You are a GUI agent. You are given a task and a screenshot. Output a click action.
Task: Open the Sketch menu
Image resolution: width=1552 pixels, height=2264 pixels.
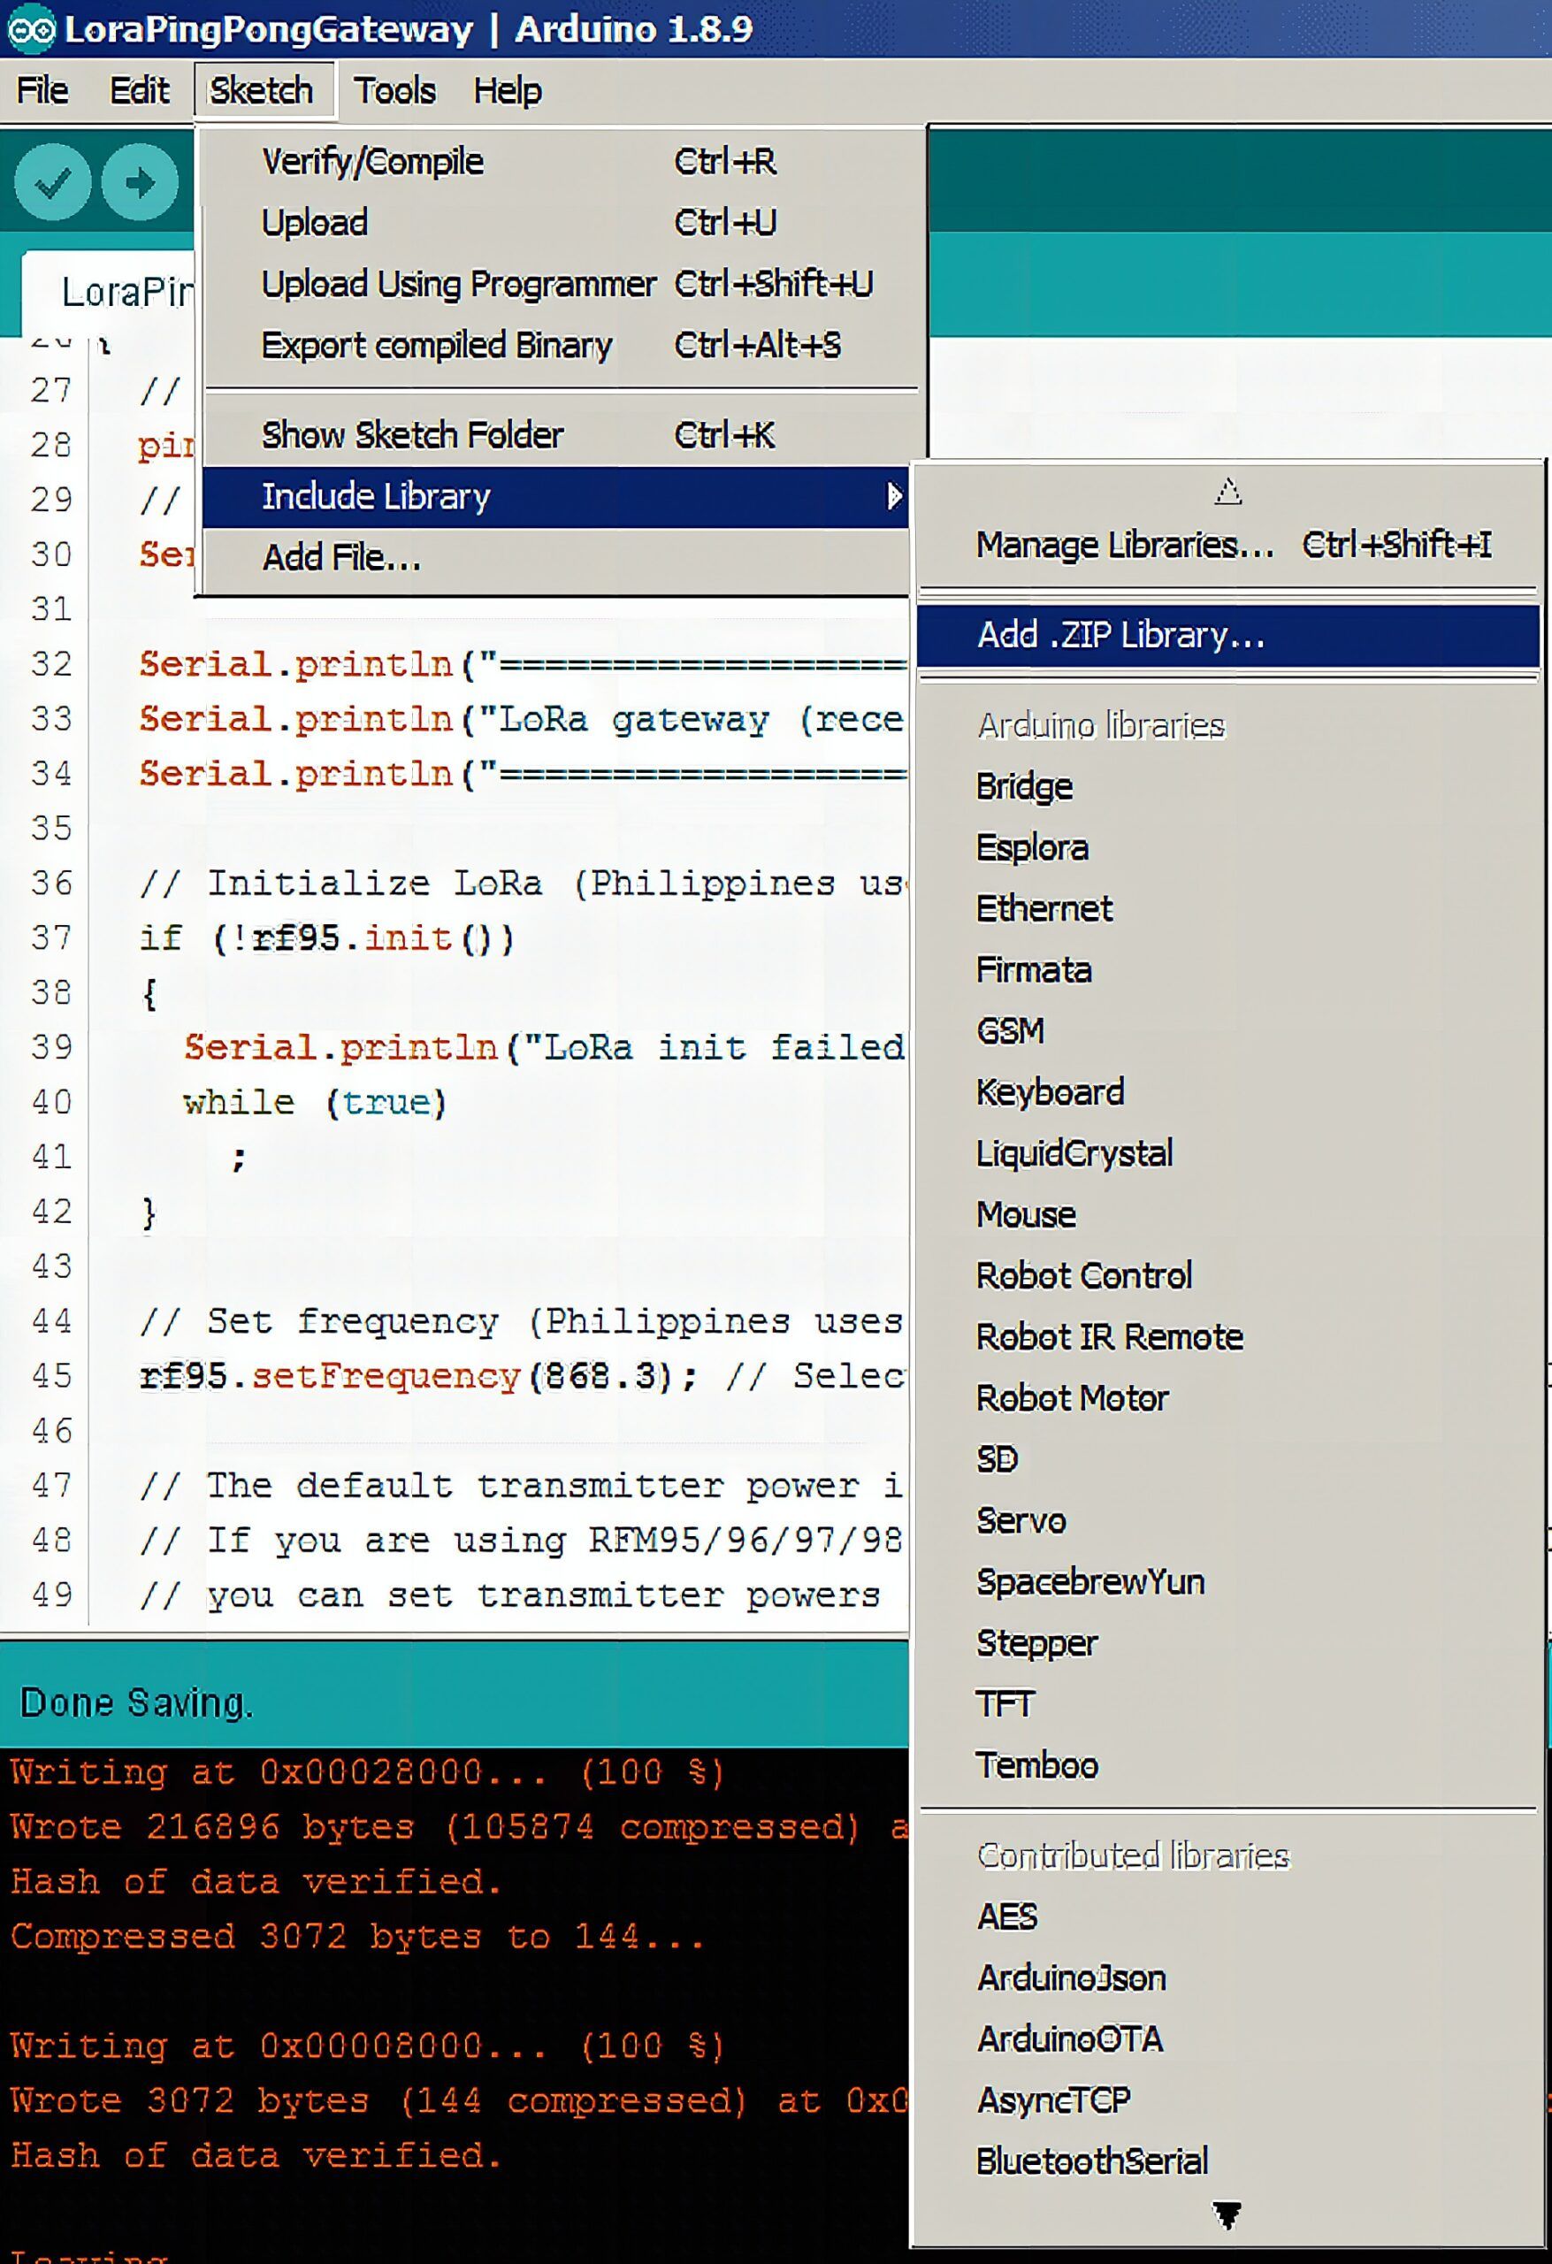click(262, 90)
